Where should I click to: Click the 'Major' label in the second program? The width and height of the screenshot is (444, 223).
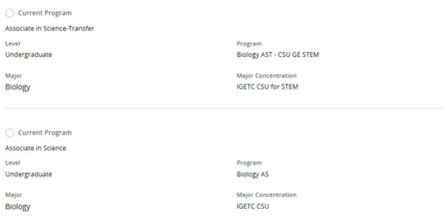pos(13,195)
